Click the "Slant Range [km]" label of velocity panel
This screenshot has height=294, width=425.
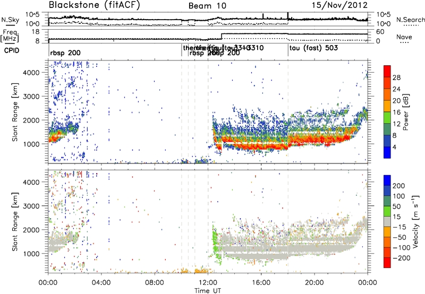[15, 221]
